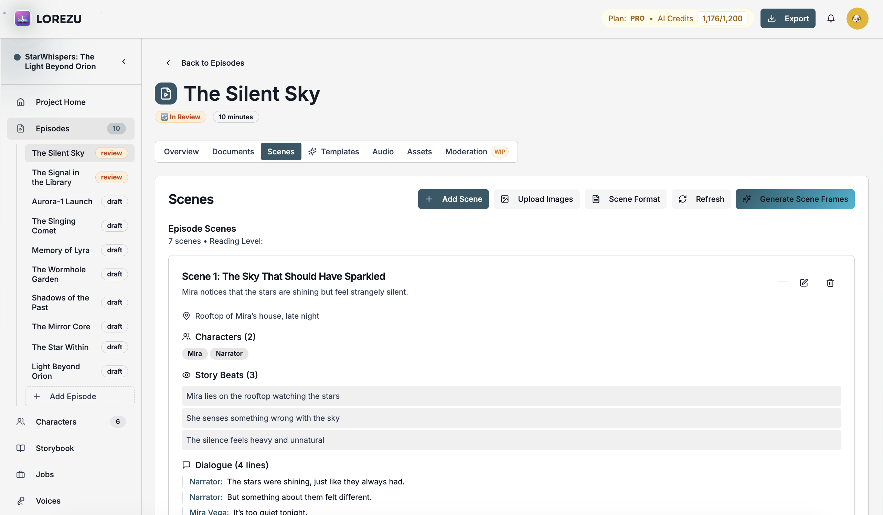Click the Characters icon in the sidebar
The image size is (883, 515).
coord(20,421)
